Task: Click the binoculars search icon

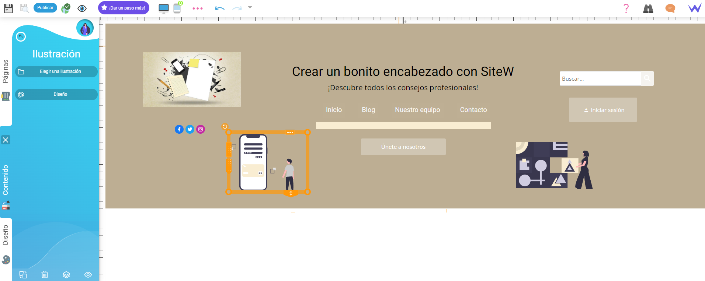Action: pyautogui.click(x=648, y=8)
